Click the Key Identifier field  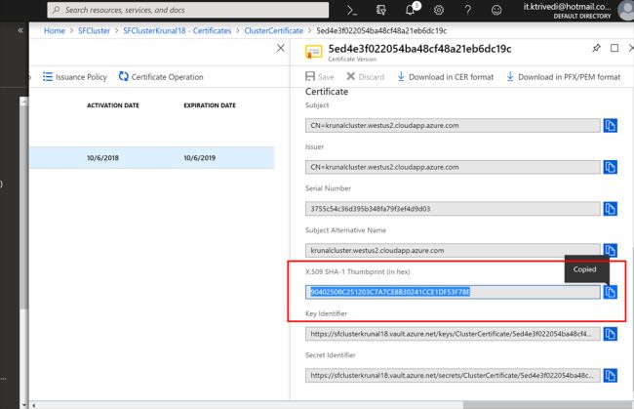453,334
